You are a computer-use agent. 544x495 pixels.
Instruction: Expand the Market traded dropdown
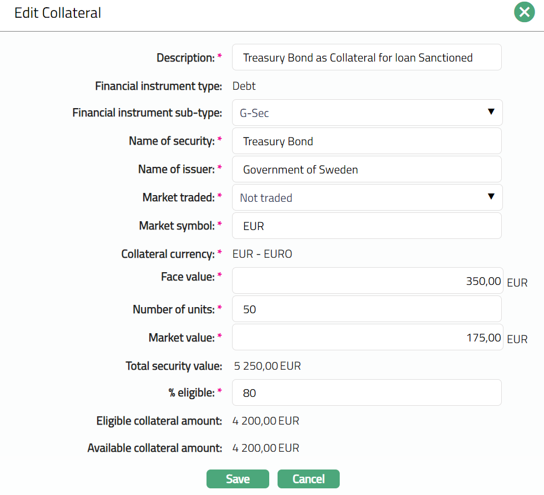(x=367, y=198)
